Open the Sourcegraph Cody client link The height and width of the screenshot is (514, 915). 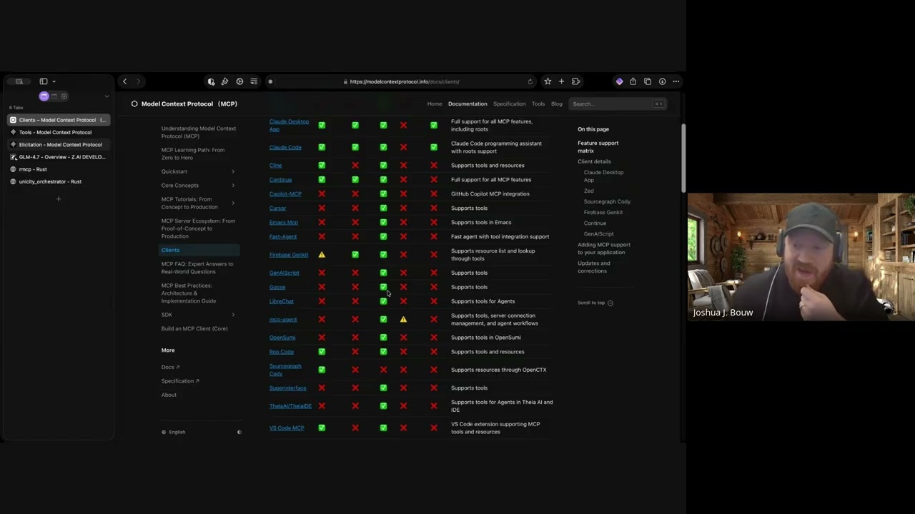(x=285, y=370)
